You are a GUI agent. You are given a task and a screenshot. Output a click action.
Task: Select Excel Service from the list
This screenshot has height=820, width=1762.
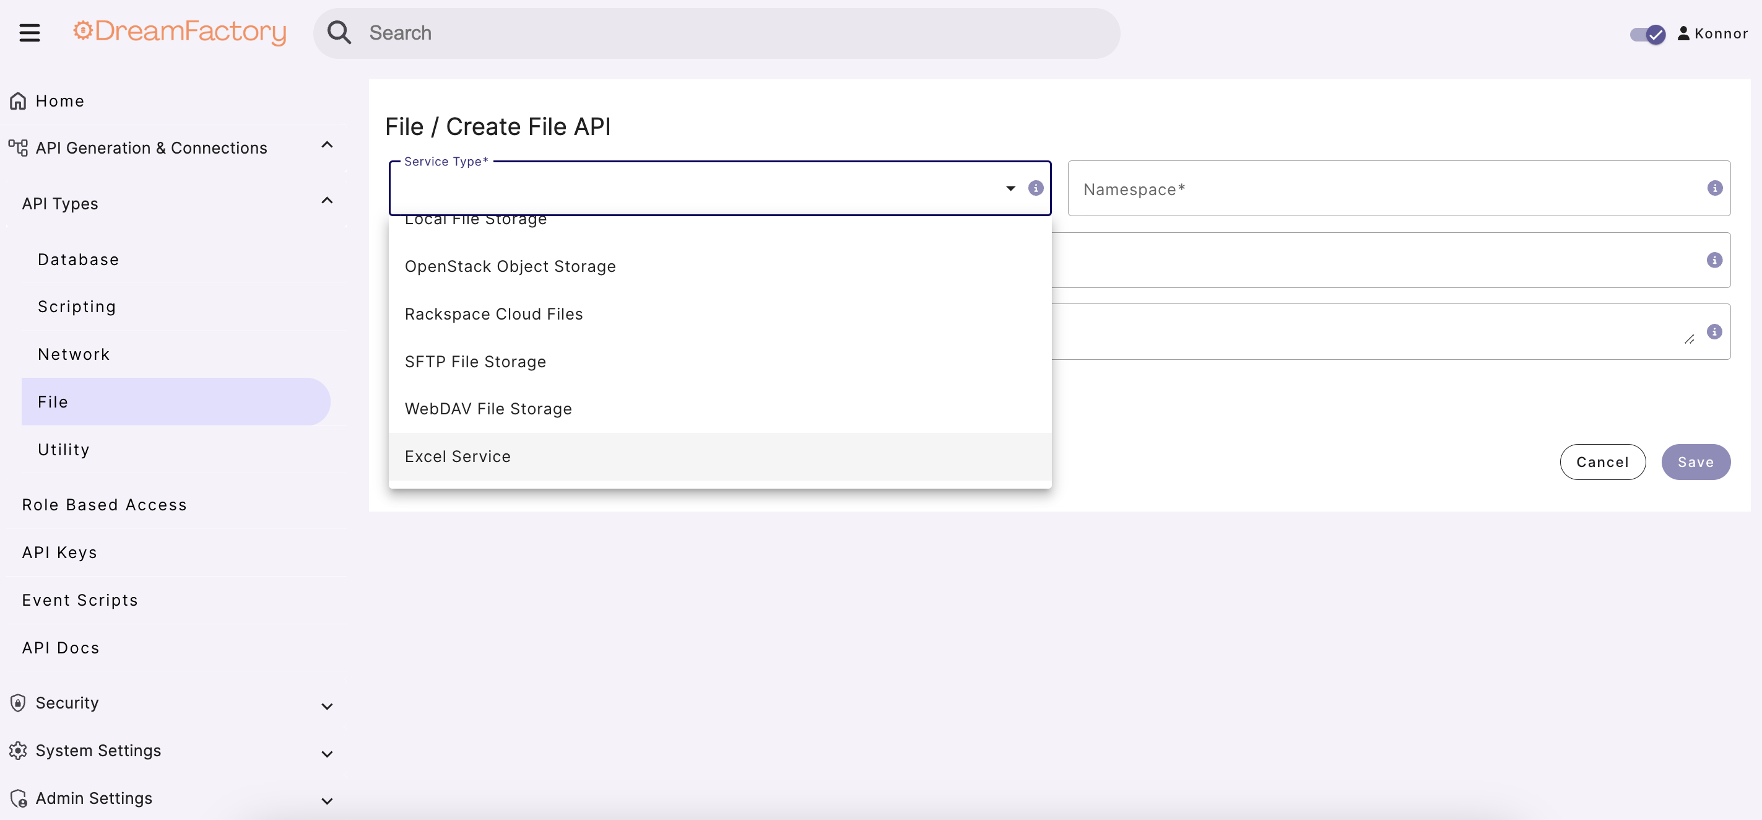(x=457, y=456)
